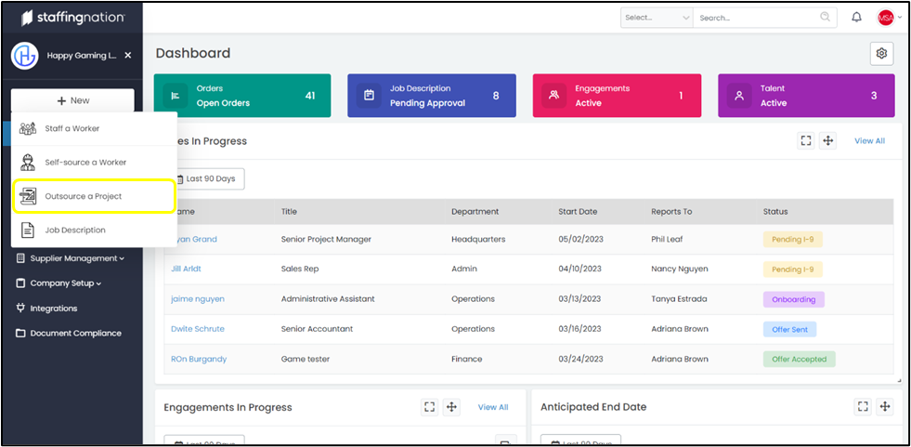Click the Integrations plug icon
This screenshot has height=447, width=911.
pos(20,309)
